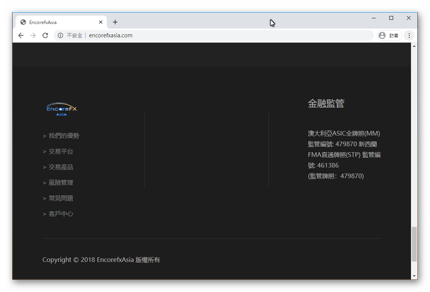This screenshot has width=430, height=292.
Task: Click the encorefxasia.com address bar
Action: click(214, 35)
